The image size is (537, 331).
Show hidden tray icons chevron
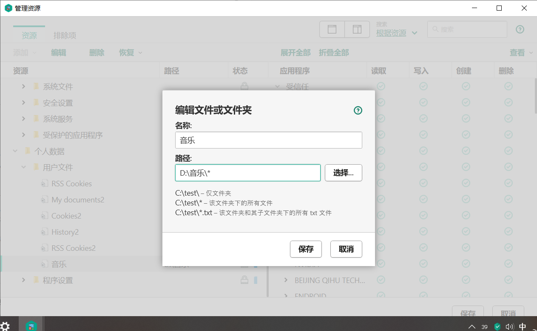(472, 327)
